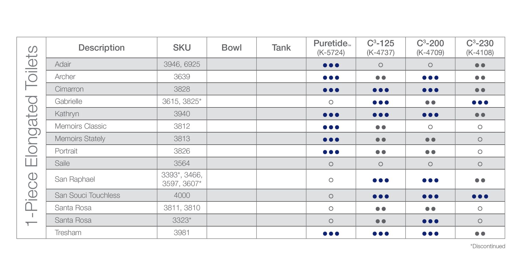Click the open circle for Memoirs Classic C³-200
This screenshot has width=526, height=278.
click(x=430, y=127)
